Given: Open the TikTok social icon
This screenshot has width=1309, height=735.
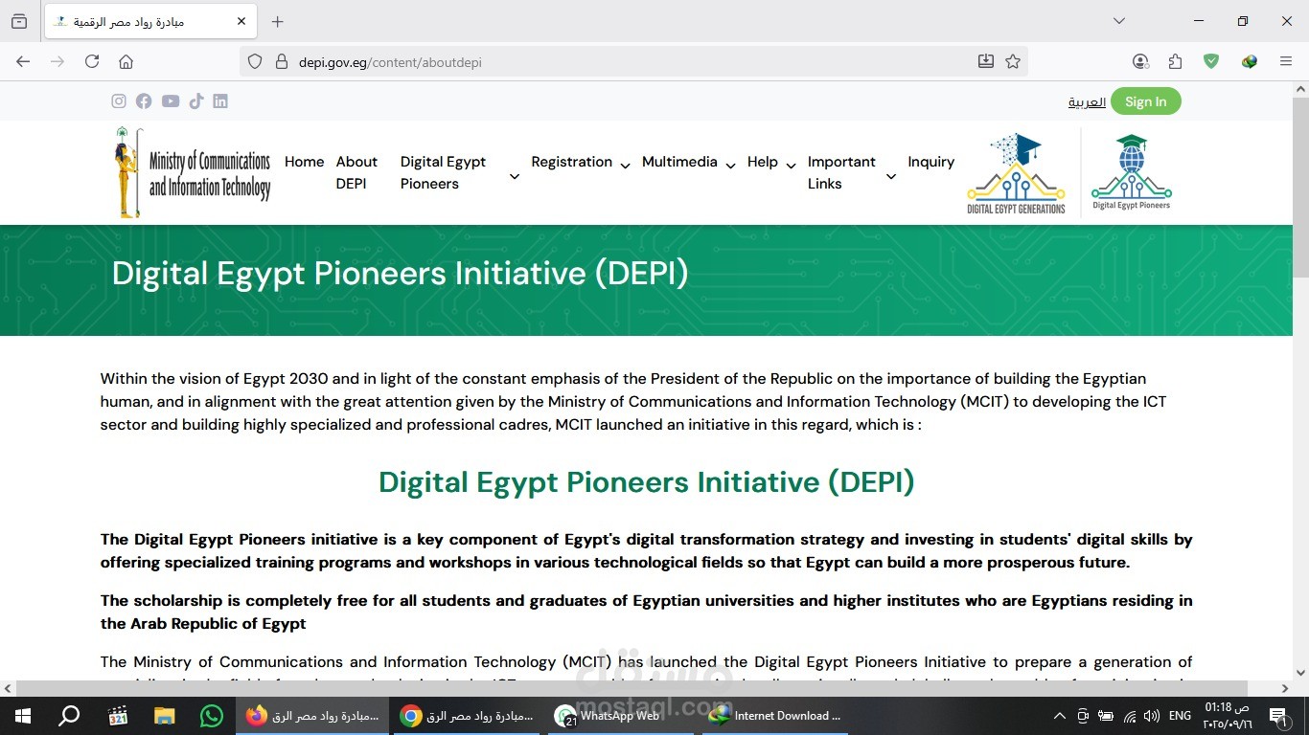Looking at the screenshot, I should (196, 101).
